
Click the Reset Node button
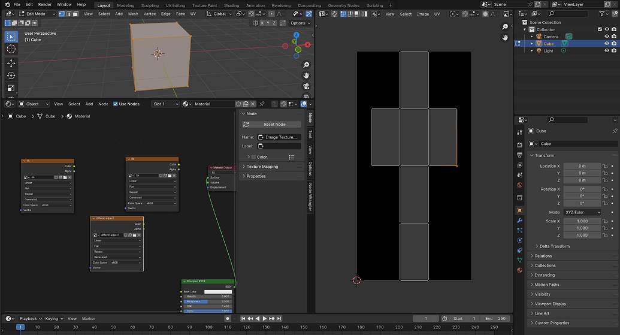pyautogui.click(x=271, y=124)
